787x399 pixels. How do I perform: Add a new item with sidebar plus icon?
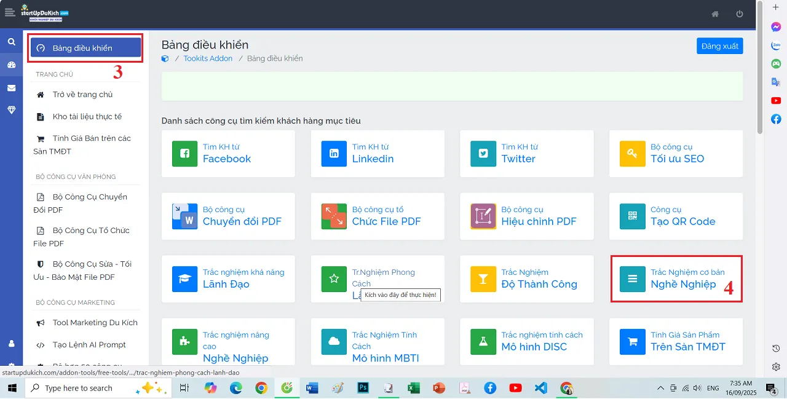coord(776,7)
